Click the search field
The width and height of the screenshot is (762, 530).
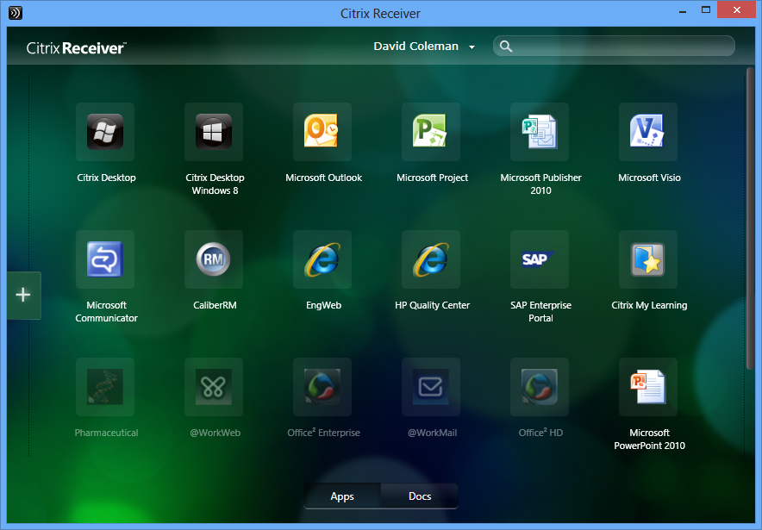click(x=613, y=46)
